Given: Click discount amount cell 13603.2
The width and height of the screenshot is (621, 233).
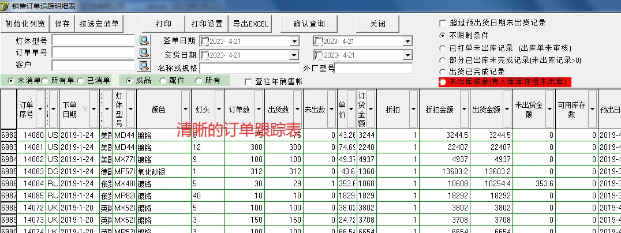Looking at the screenshot, I should click(445, 172).
